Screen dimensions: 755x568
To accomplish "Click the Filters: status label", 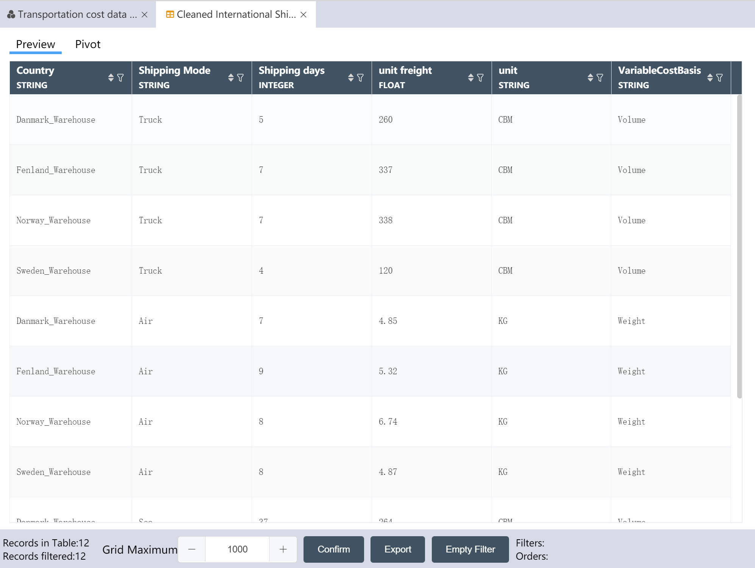I will [530, 543].
